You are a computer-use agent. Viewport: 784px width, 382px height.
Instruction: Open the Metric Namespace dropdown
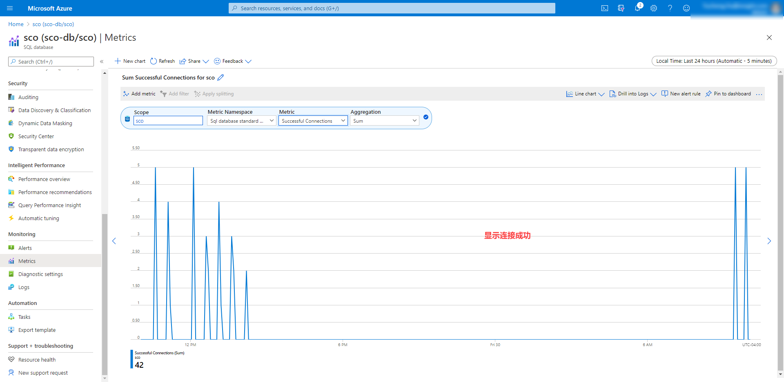(x=242, y=121)
